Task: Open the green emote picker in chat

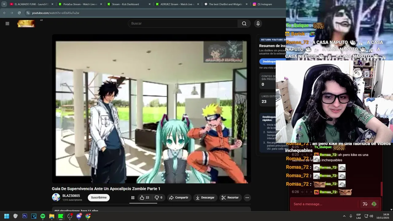Action: pos(374,204)
